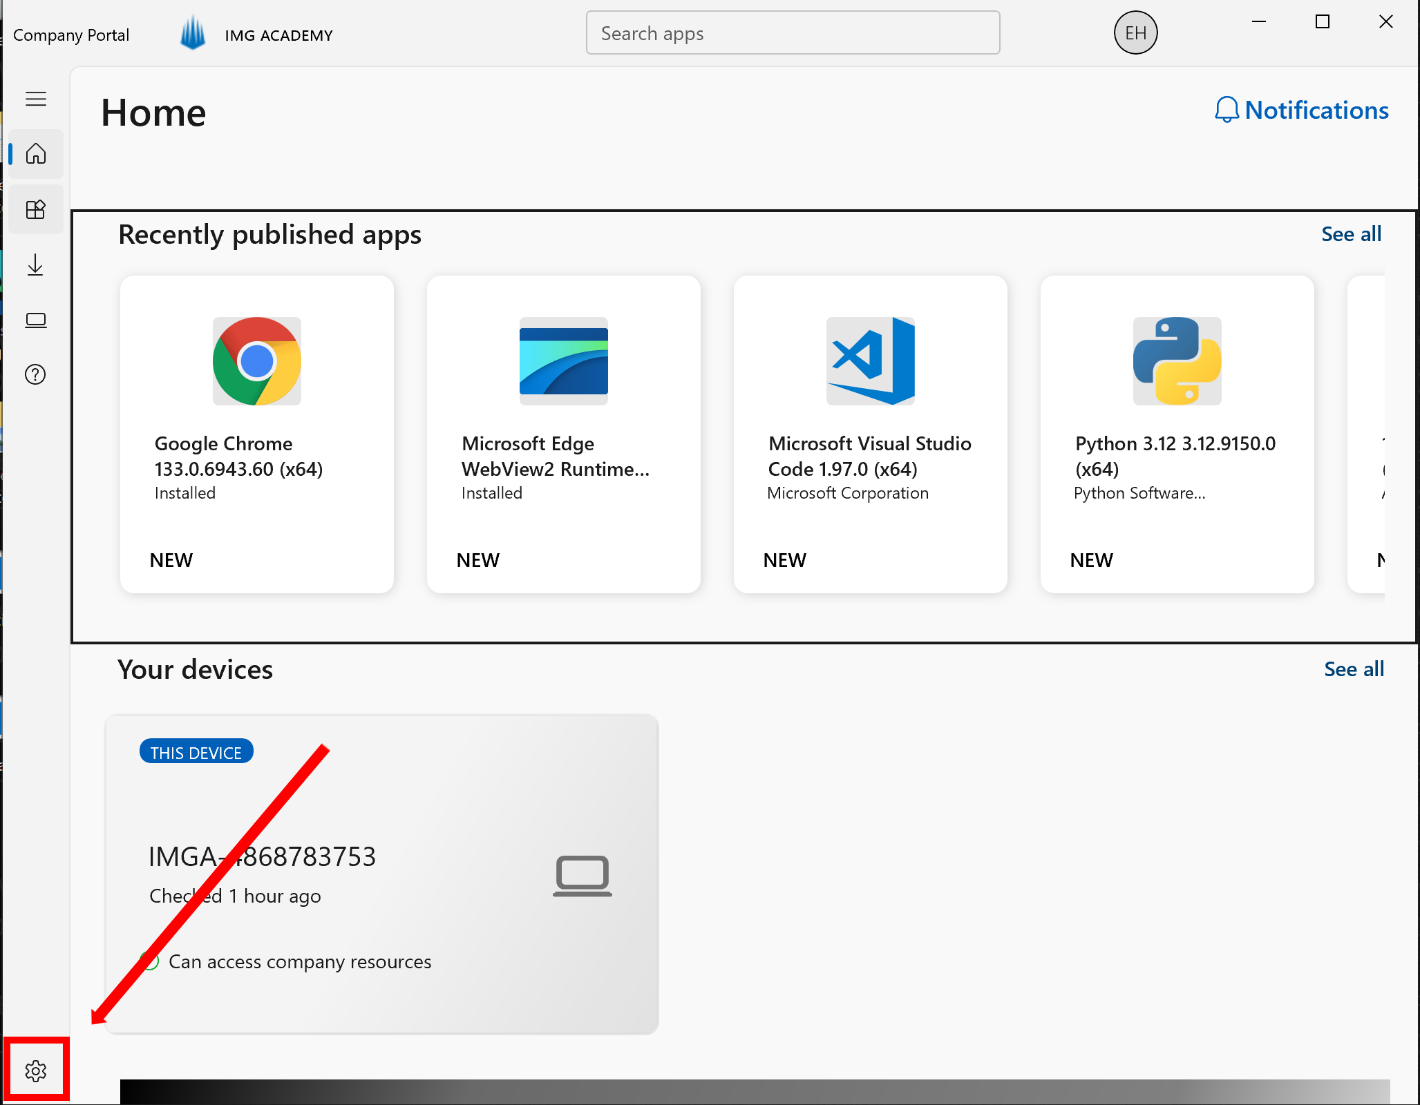Click NEW label on Edge WebView2 card
This screenshot has height=1105, width=1420.
(477, 560)
